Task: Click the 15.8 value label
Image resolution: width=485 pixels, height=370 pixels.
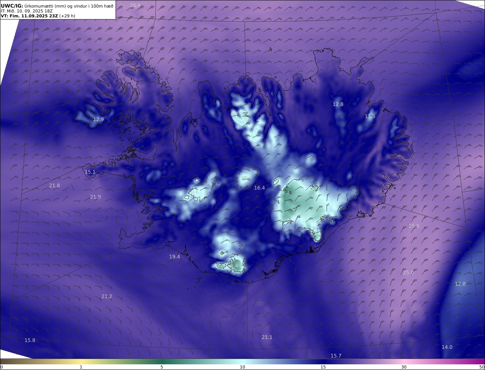Action: pyautogui.click(x=30, y=340)
